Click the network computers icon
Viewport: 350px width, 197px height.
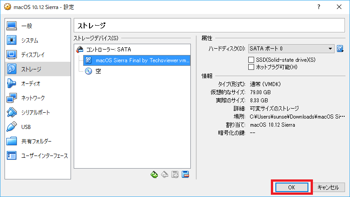12,98
